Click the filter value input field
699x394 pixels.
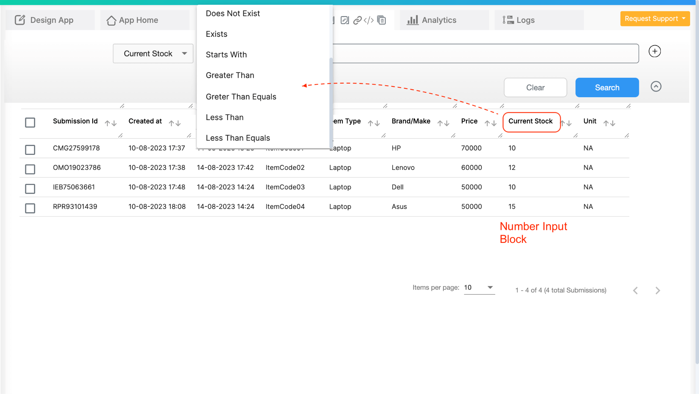coord(485,54)
